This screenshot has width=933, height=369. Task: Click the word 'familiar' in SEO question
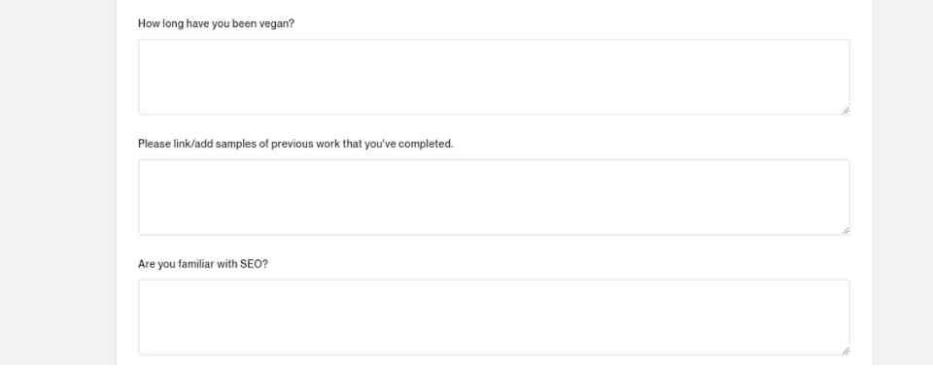point(195,264)
